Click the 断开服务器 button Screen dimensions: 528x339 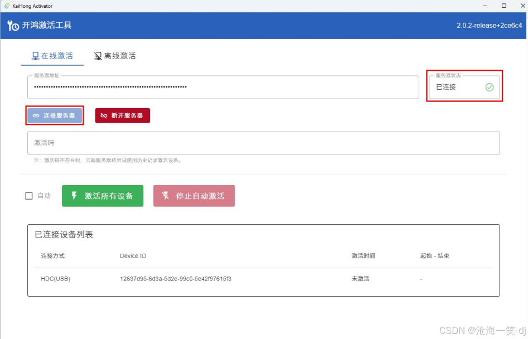(123, 115)
